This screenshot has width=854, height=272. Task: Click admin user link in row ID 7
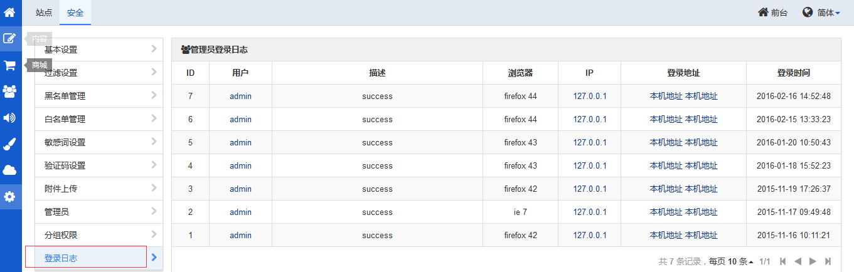point(240,96)
